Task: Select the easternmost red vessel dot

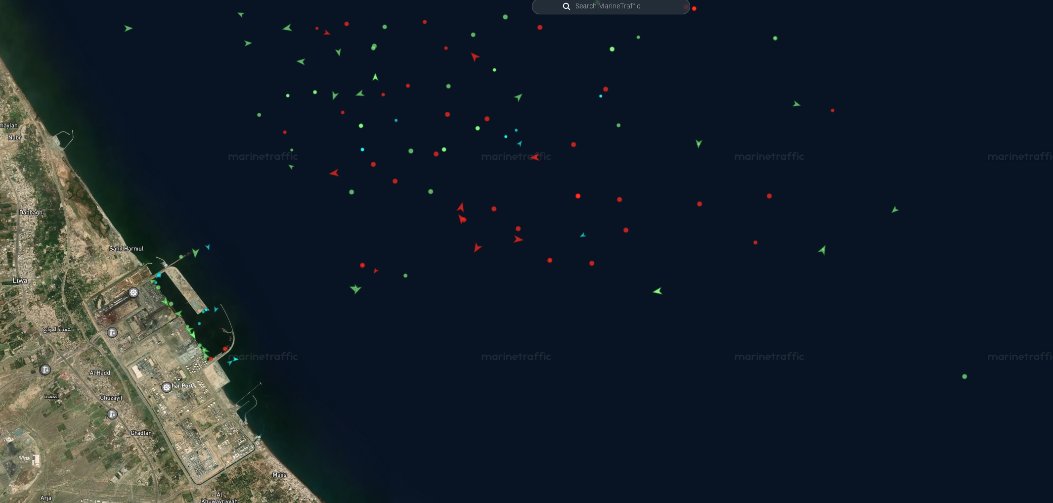Action: click(x=833, y=110)
